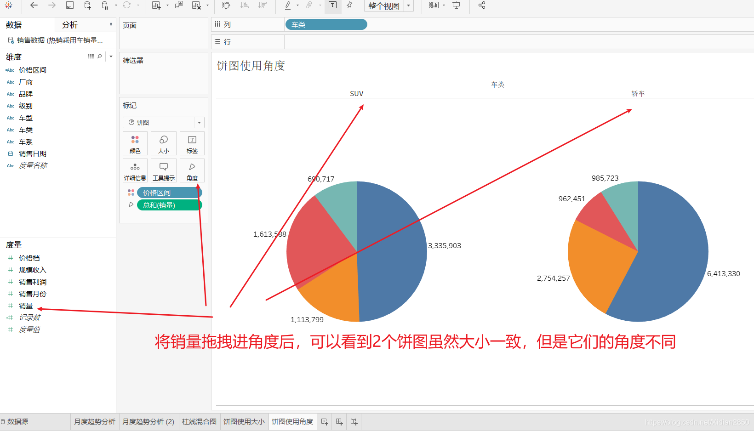Redo with the forward arrow
Screen dimensions: 754x431
tap(52, 5)
